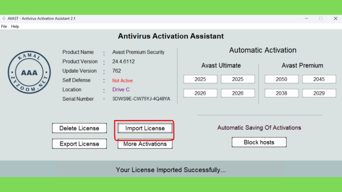Activate Avast Premium until 2050
342x192 pixels.
tap(282, 79)
